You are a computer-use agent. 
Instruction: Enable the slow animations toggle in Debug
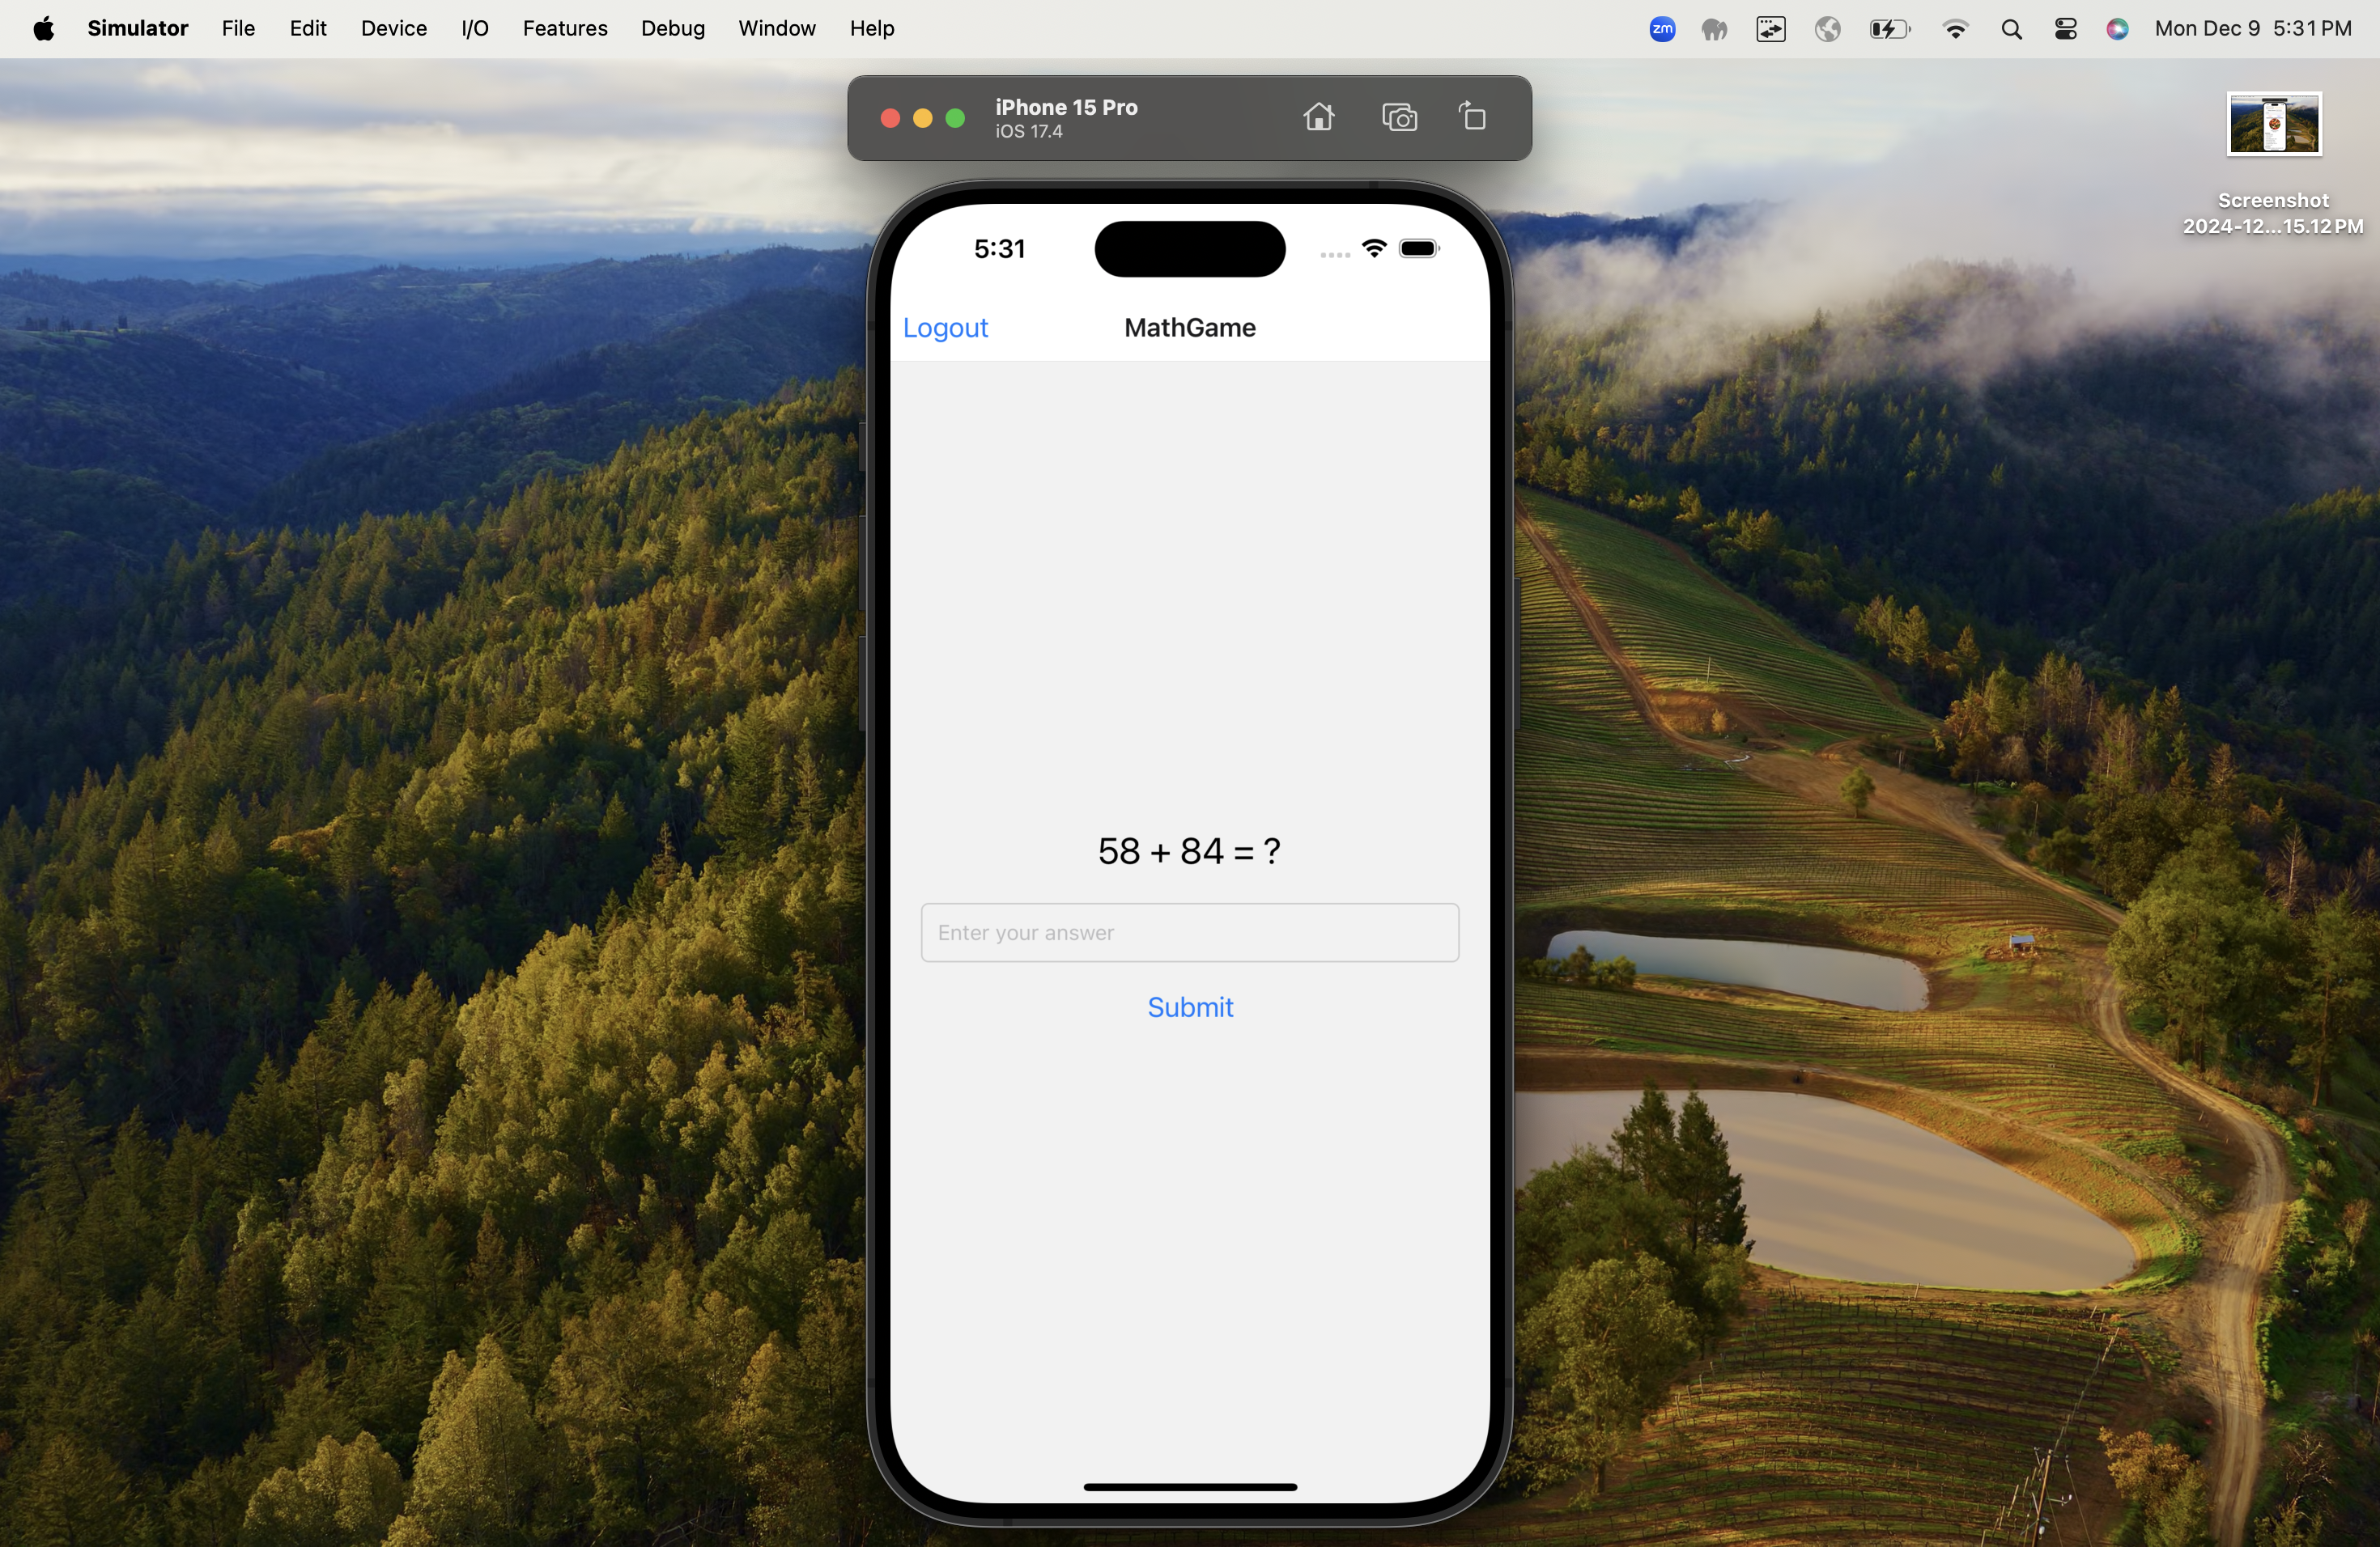click(x=669, y=28)
